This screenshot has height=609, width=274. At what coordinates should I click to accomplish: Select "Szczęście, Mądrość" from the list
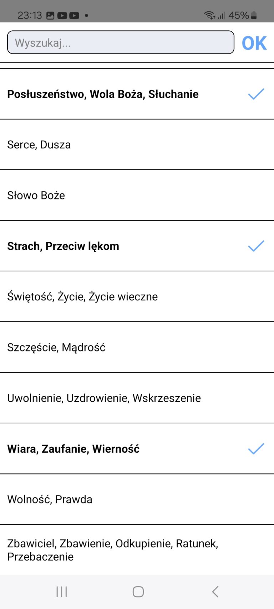click(x=137, y=347)
